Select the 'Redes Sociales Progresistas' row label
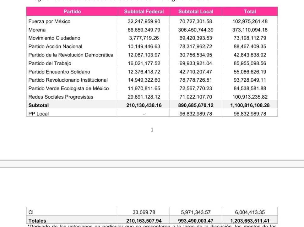Viewport: 304px width, 227px height. coord(61,97)
